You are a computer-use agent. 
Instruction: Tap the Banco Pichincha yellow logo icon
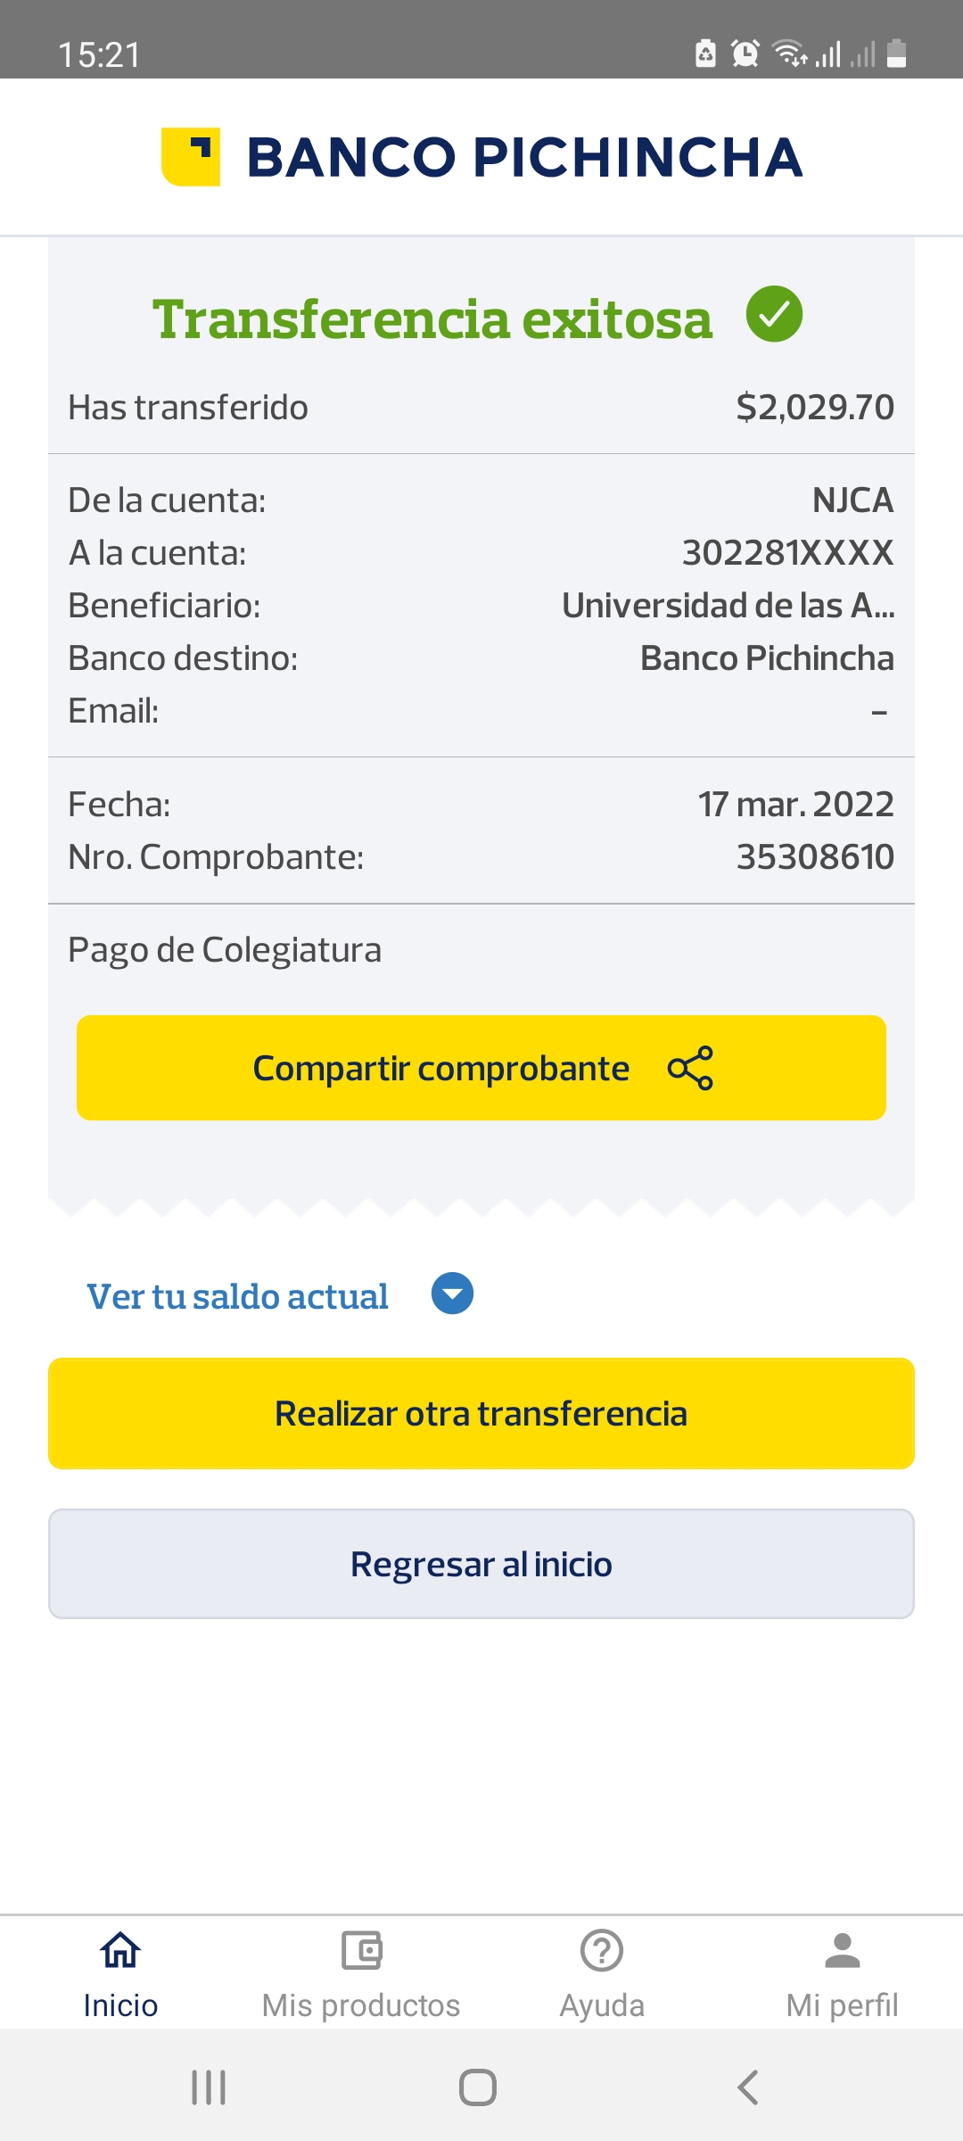(191, 157)
